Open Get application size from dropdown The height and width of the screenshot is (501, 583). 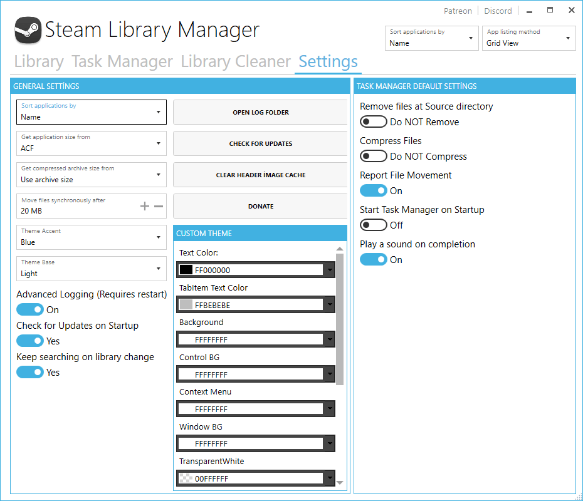point(92,143)
